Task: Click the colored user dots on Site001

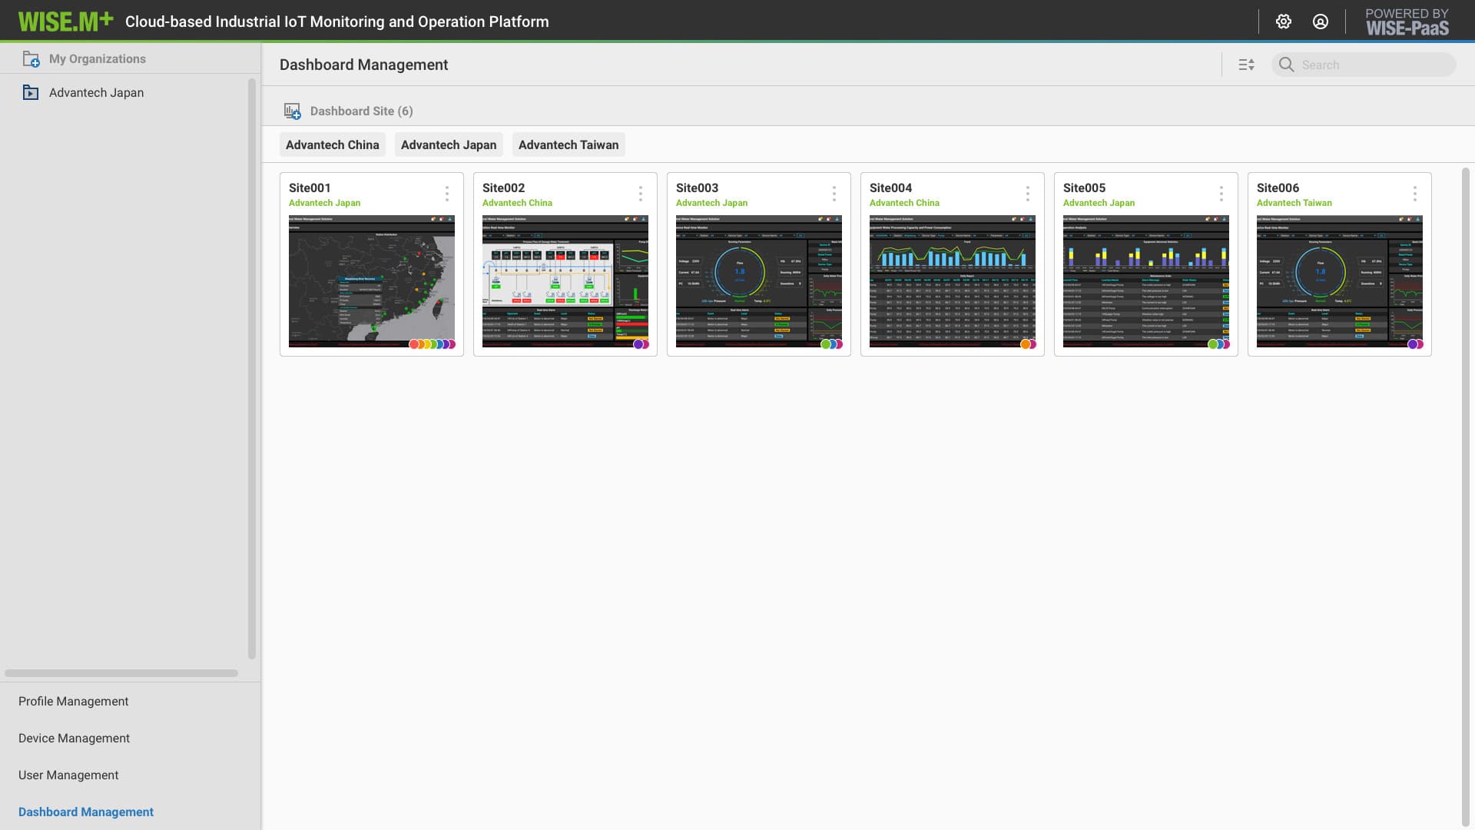Action: (x=433, y=344)
